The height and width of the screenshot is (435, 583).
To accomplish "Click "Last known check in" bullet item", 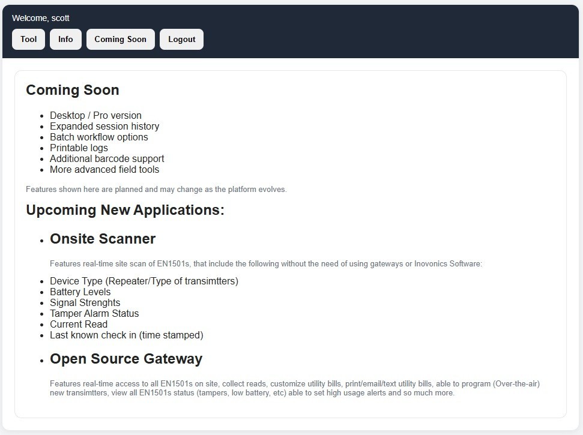I will (126, 335).
